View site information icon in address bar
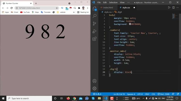 pos(17,8)
